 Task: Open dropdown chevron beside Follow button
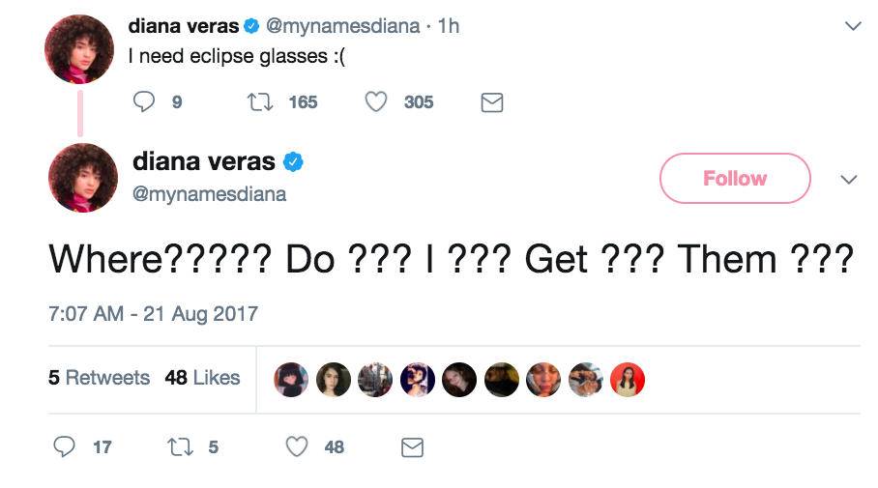point(849,179)
